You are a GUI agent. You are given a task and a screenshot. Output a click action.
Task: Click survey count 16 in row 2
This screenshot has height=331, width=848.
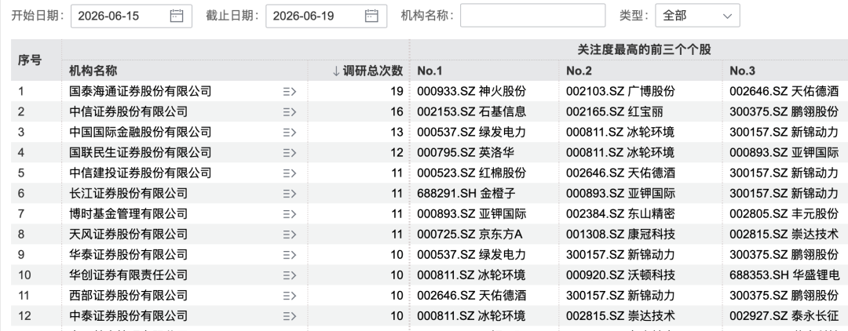tap(397, 112)
